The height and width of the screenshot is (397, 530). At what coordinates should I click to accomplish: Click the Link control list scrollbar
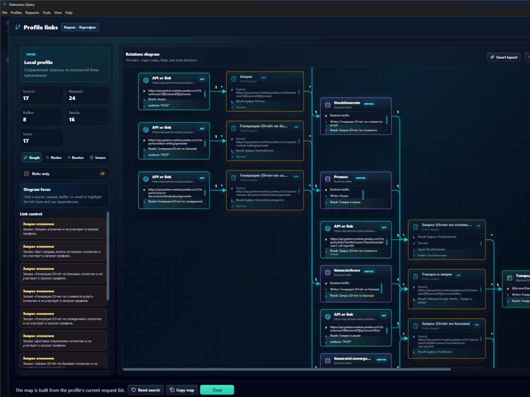point(108,256)
